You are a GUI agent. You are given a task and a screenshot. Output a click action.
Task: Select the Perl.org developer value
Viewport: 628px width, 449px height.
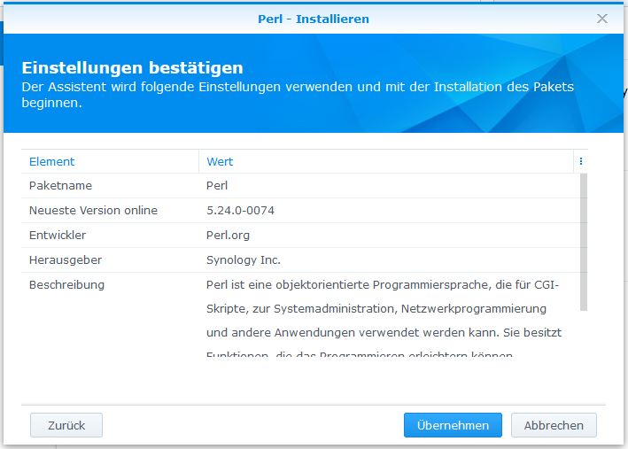click(x=228, y=235)
